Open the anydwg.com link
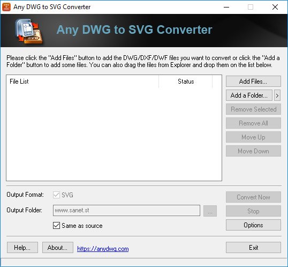Image resolution: width=288 pixels, height=267 pixels. (103, 249)
